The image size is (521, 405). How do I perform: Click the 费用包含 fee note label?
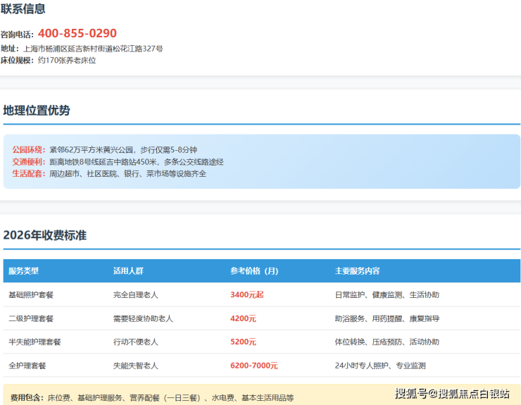(x=25, y=398)
